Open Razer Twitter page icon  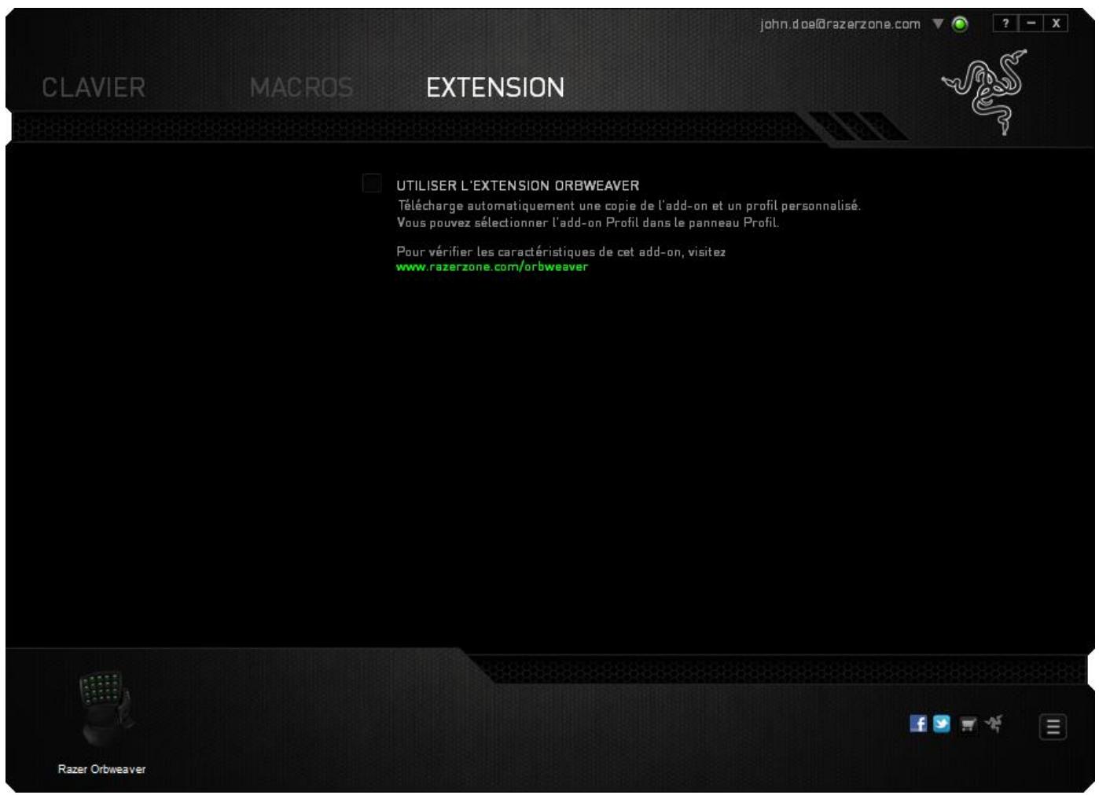(942, 724)
